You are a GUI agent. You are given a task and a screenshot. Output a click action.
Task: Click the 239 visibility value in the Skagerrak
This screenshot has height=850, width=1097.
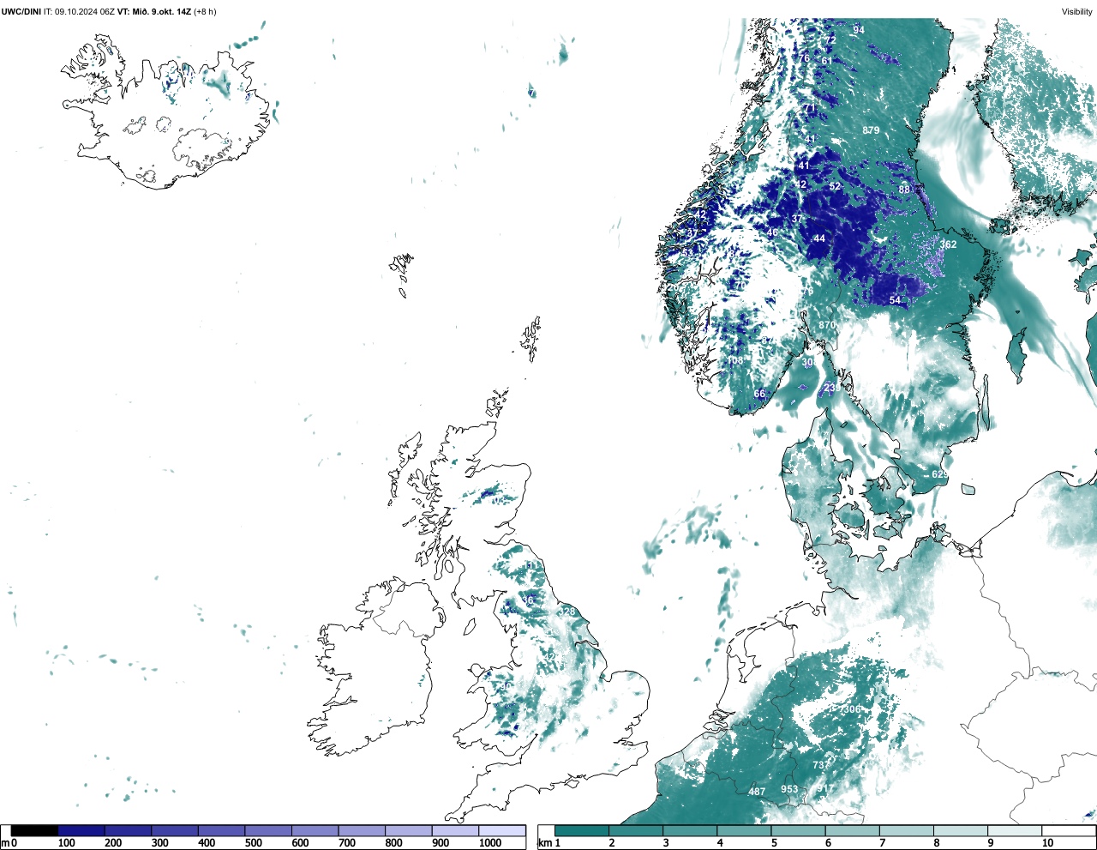click(x=831, y=388)
